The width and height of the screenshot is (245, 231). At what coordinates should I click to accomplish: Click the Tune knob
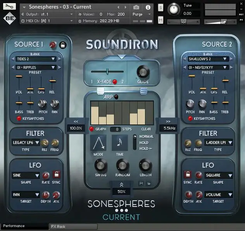(x=174, y=9)
